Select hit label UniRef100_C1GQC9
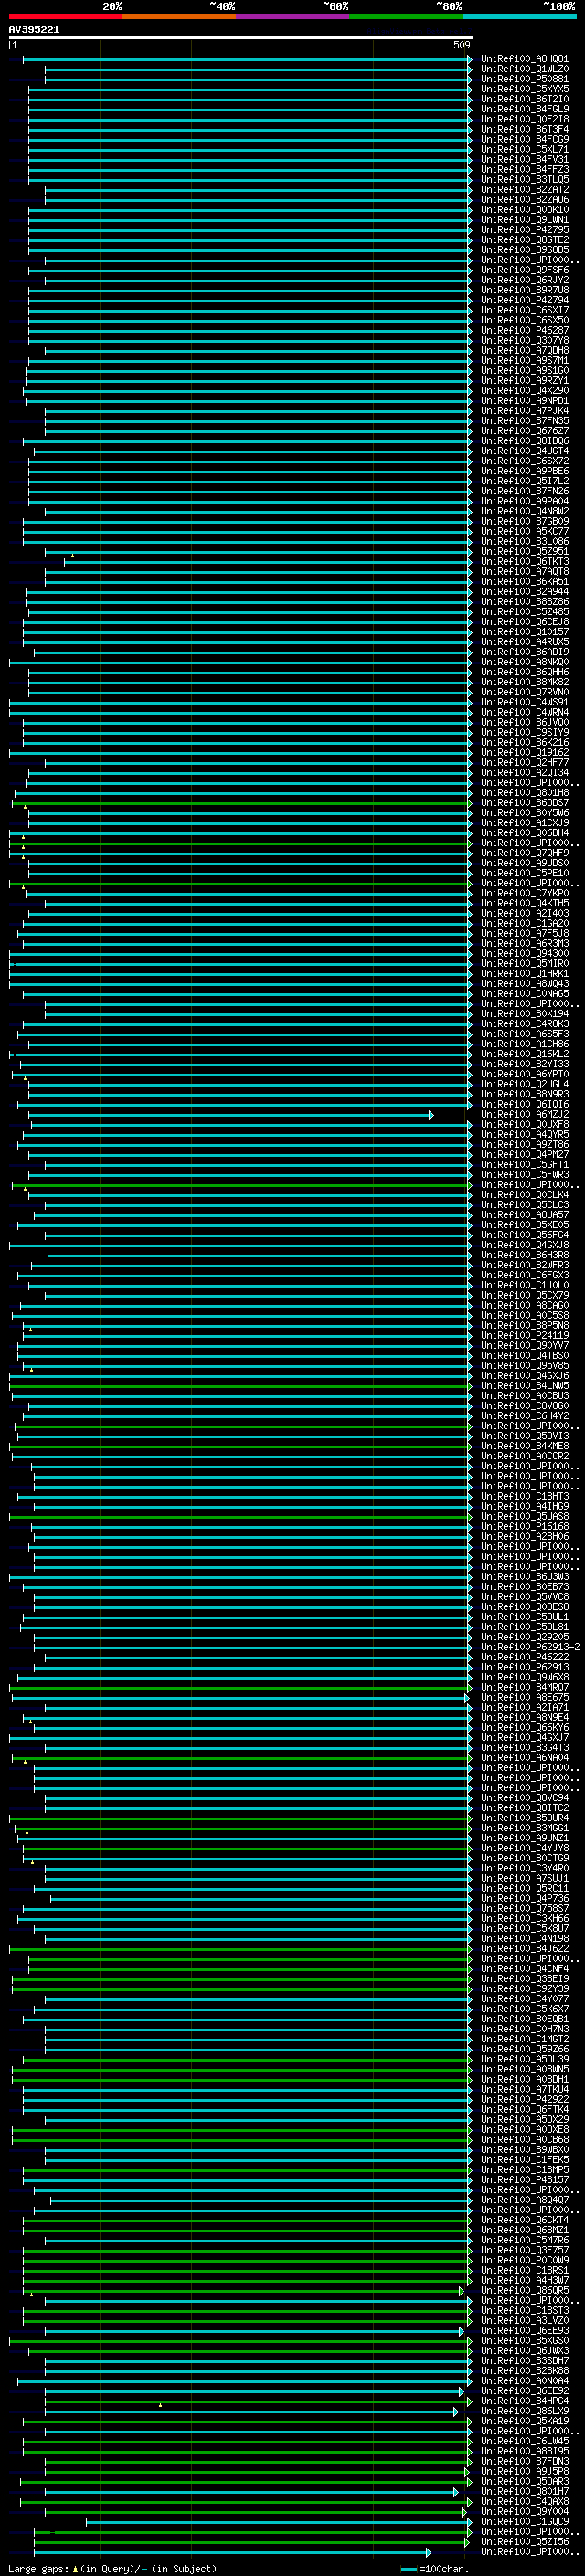The height and width of the screenshot is (2576, 585). click(525, 2522)
